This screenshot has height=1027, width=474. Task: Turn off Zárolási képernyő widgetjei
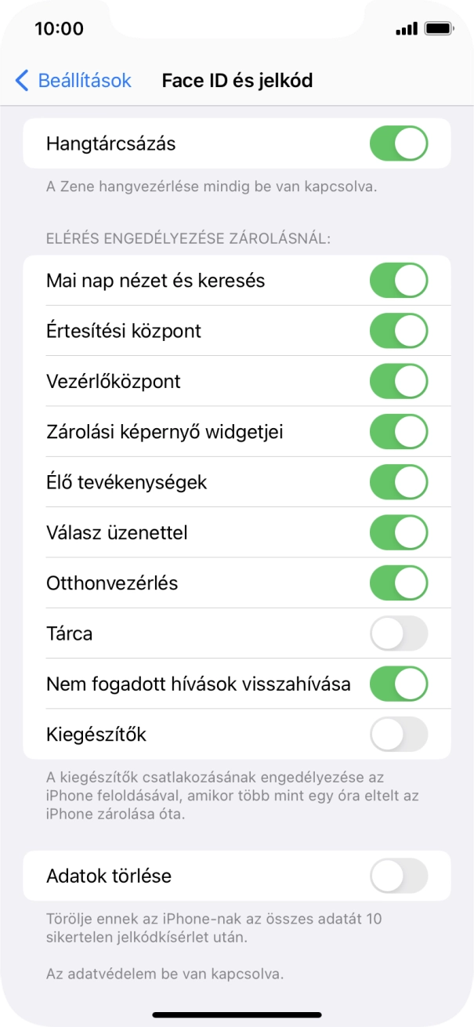tap(398, 431)
